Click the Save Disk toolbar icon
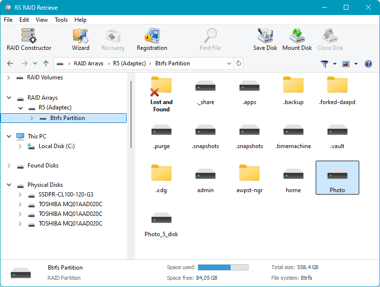The image size is (380, 287). 265,39
